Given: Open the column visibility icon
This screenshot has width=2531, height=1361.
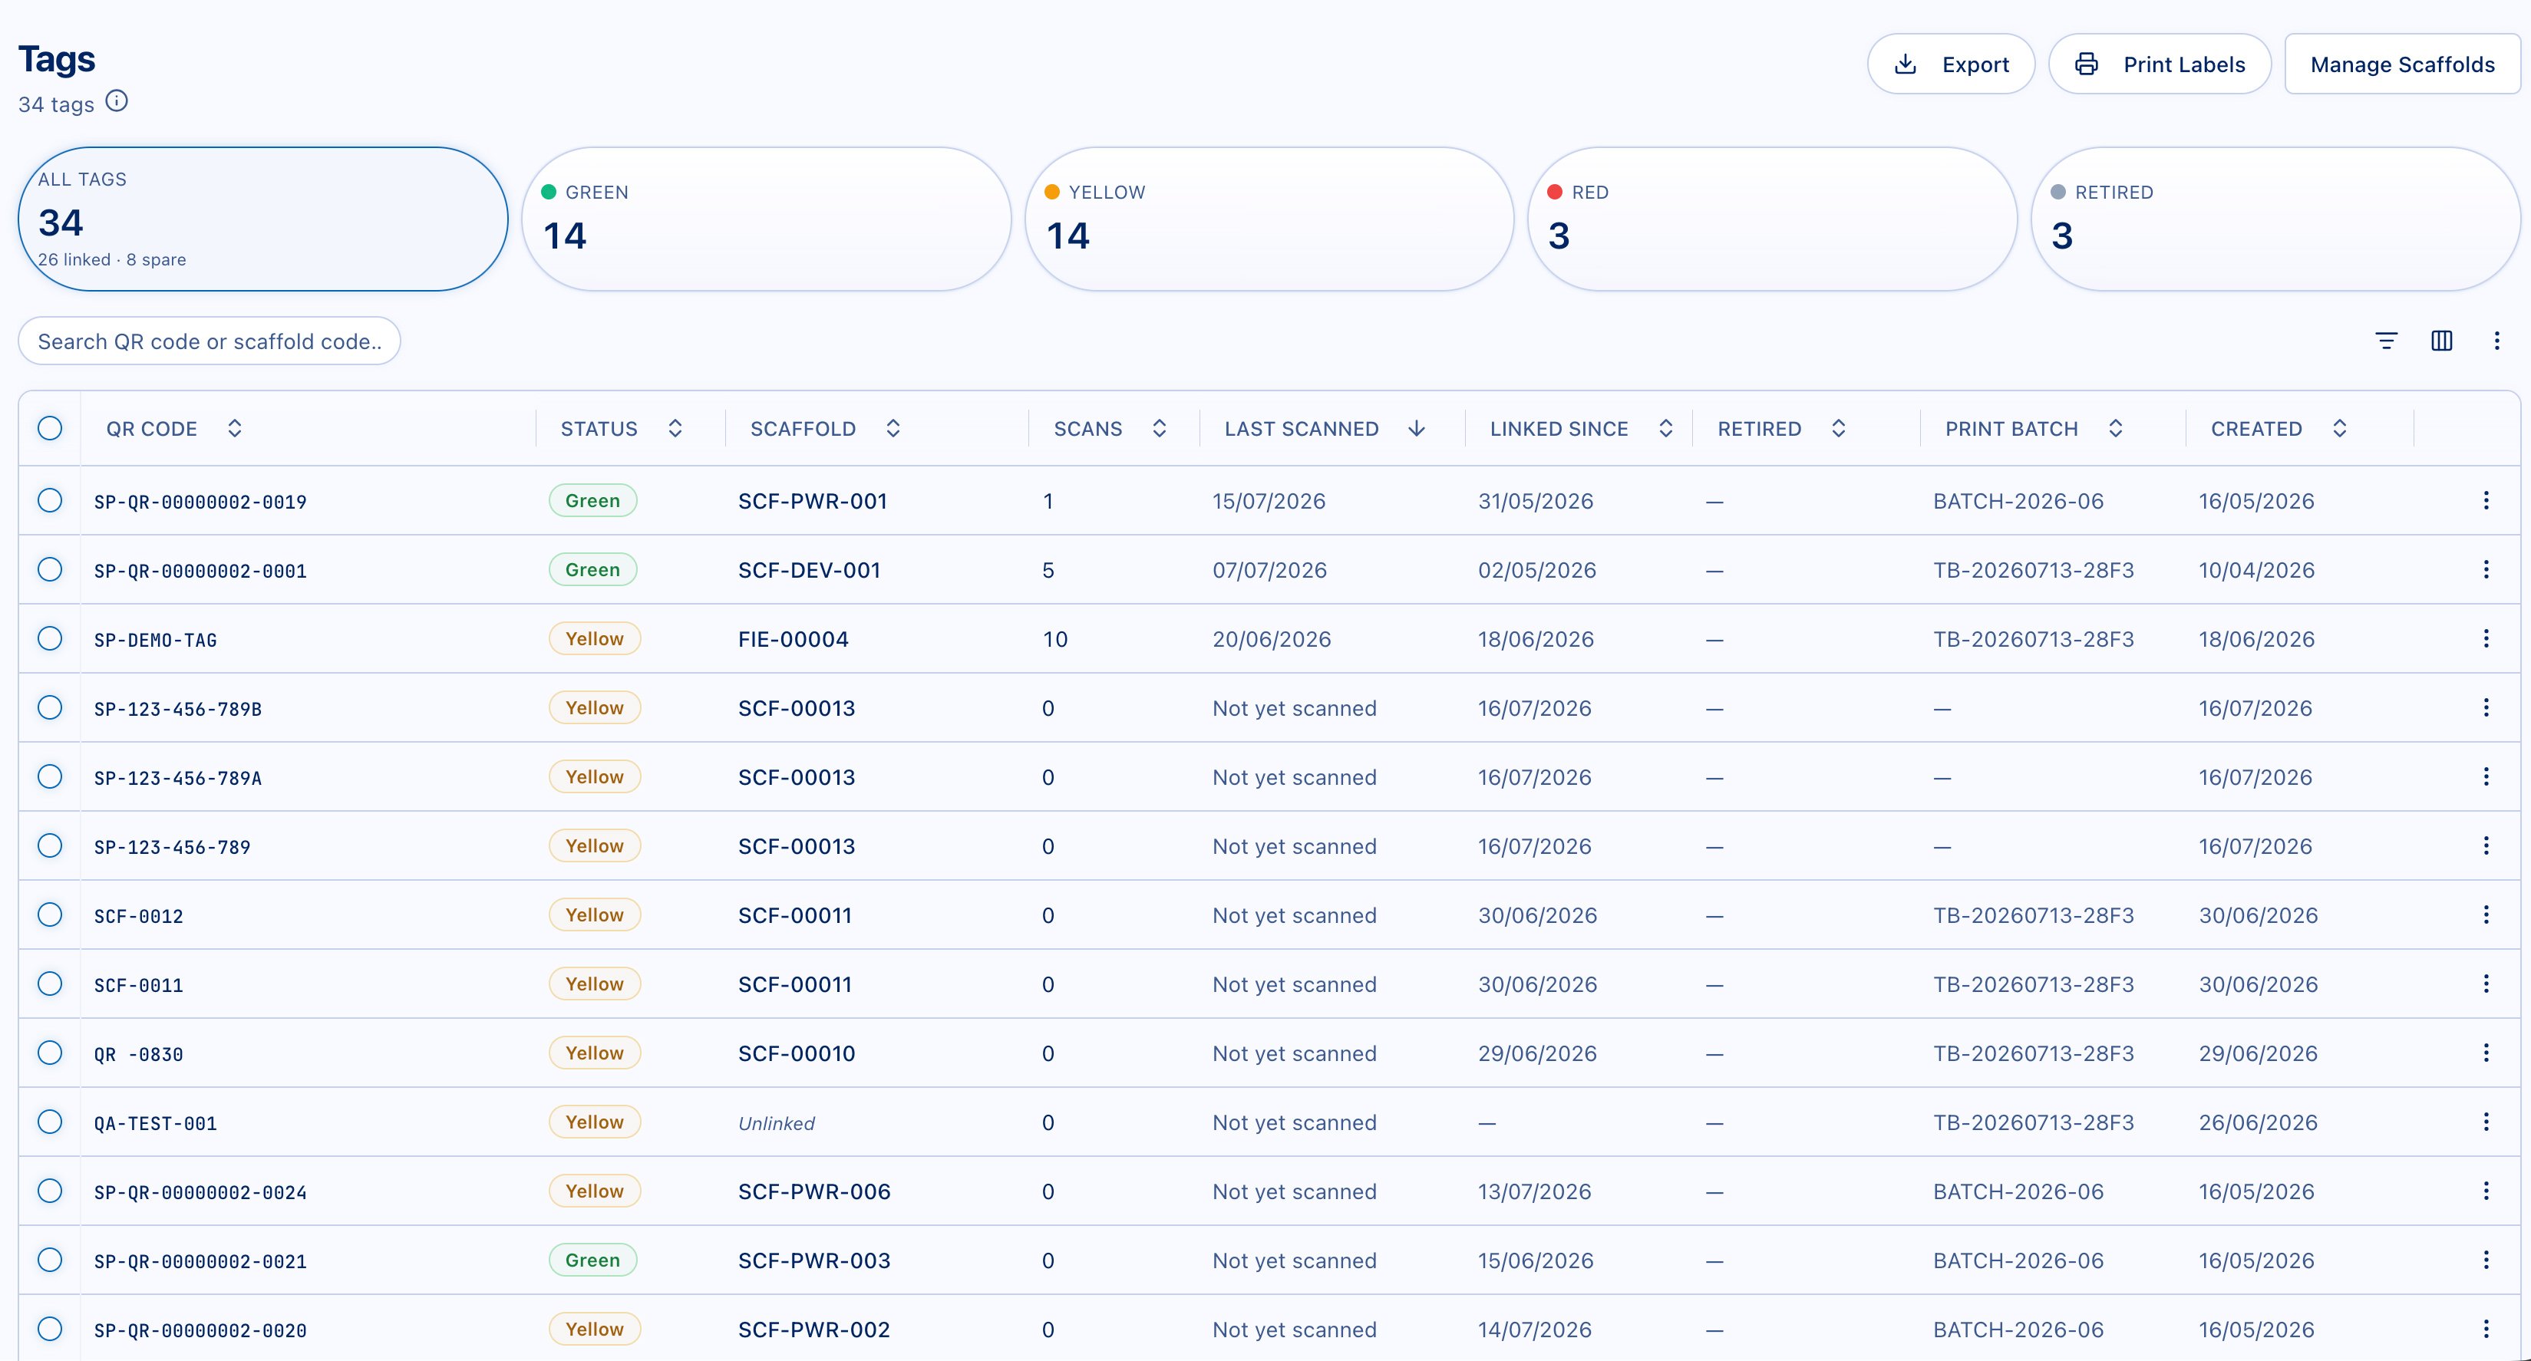Looking at the screenshot, I should pos(2441,341).
